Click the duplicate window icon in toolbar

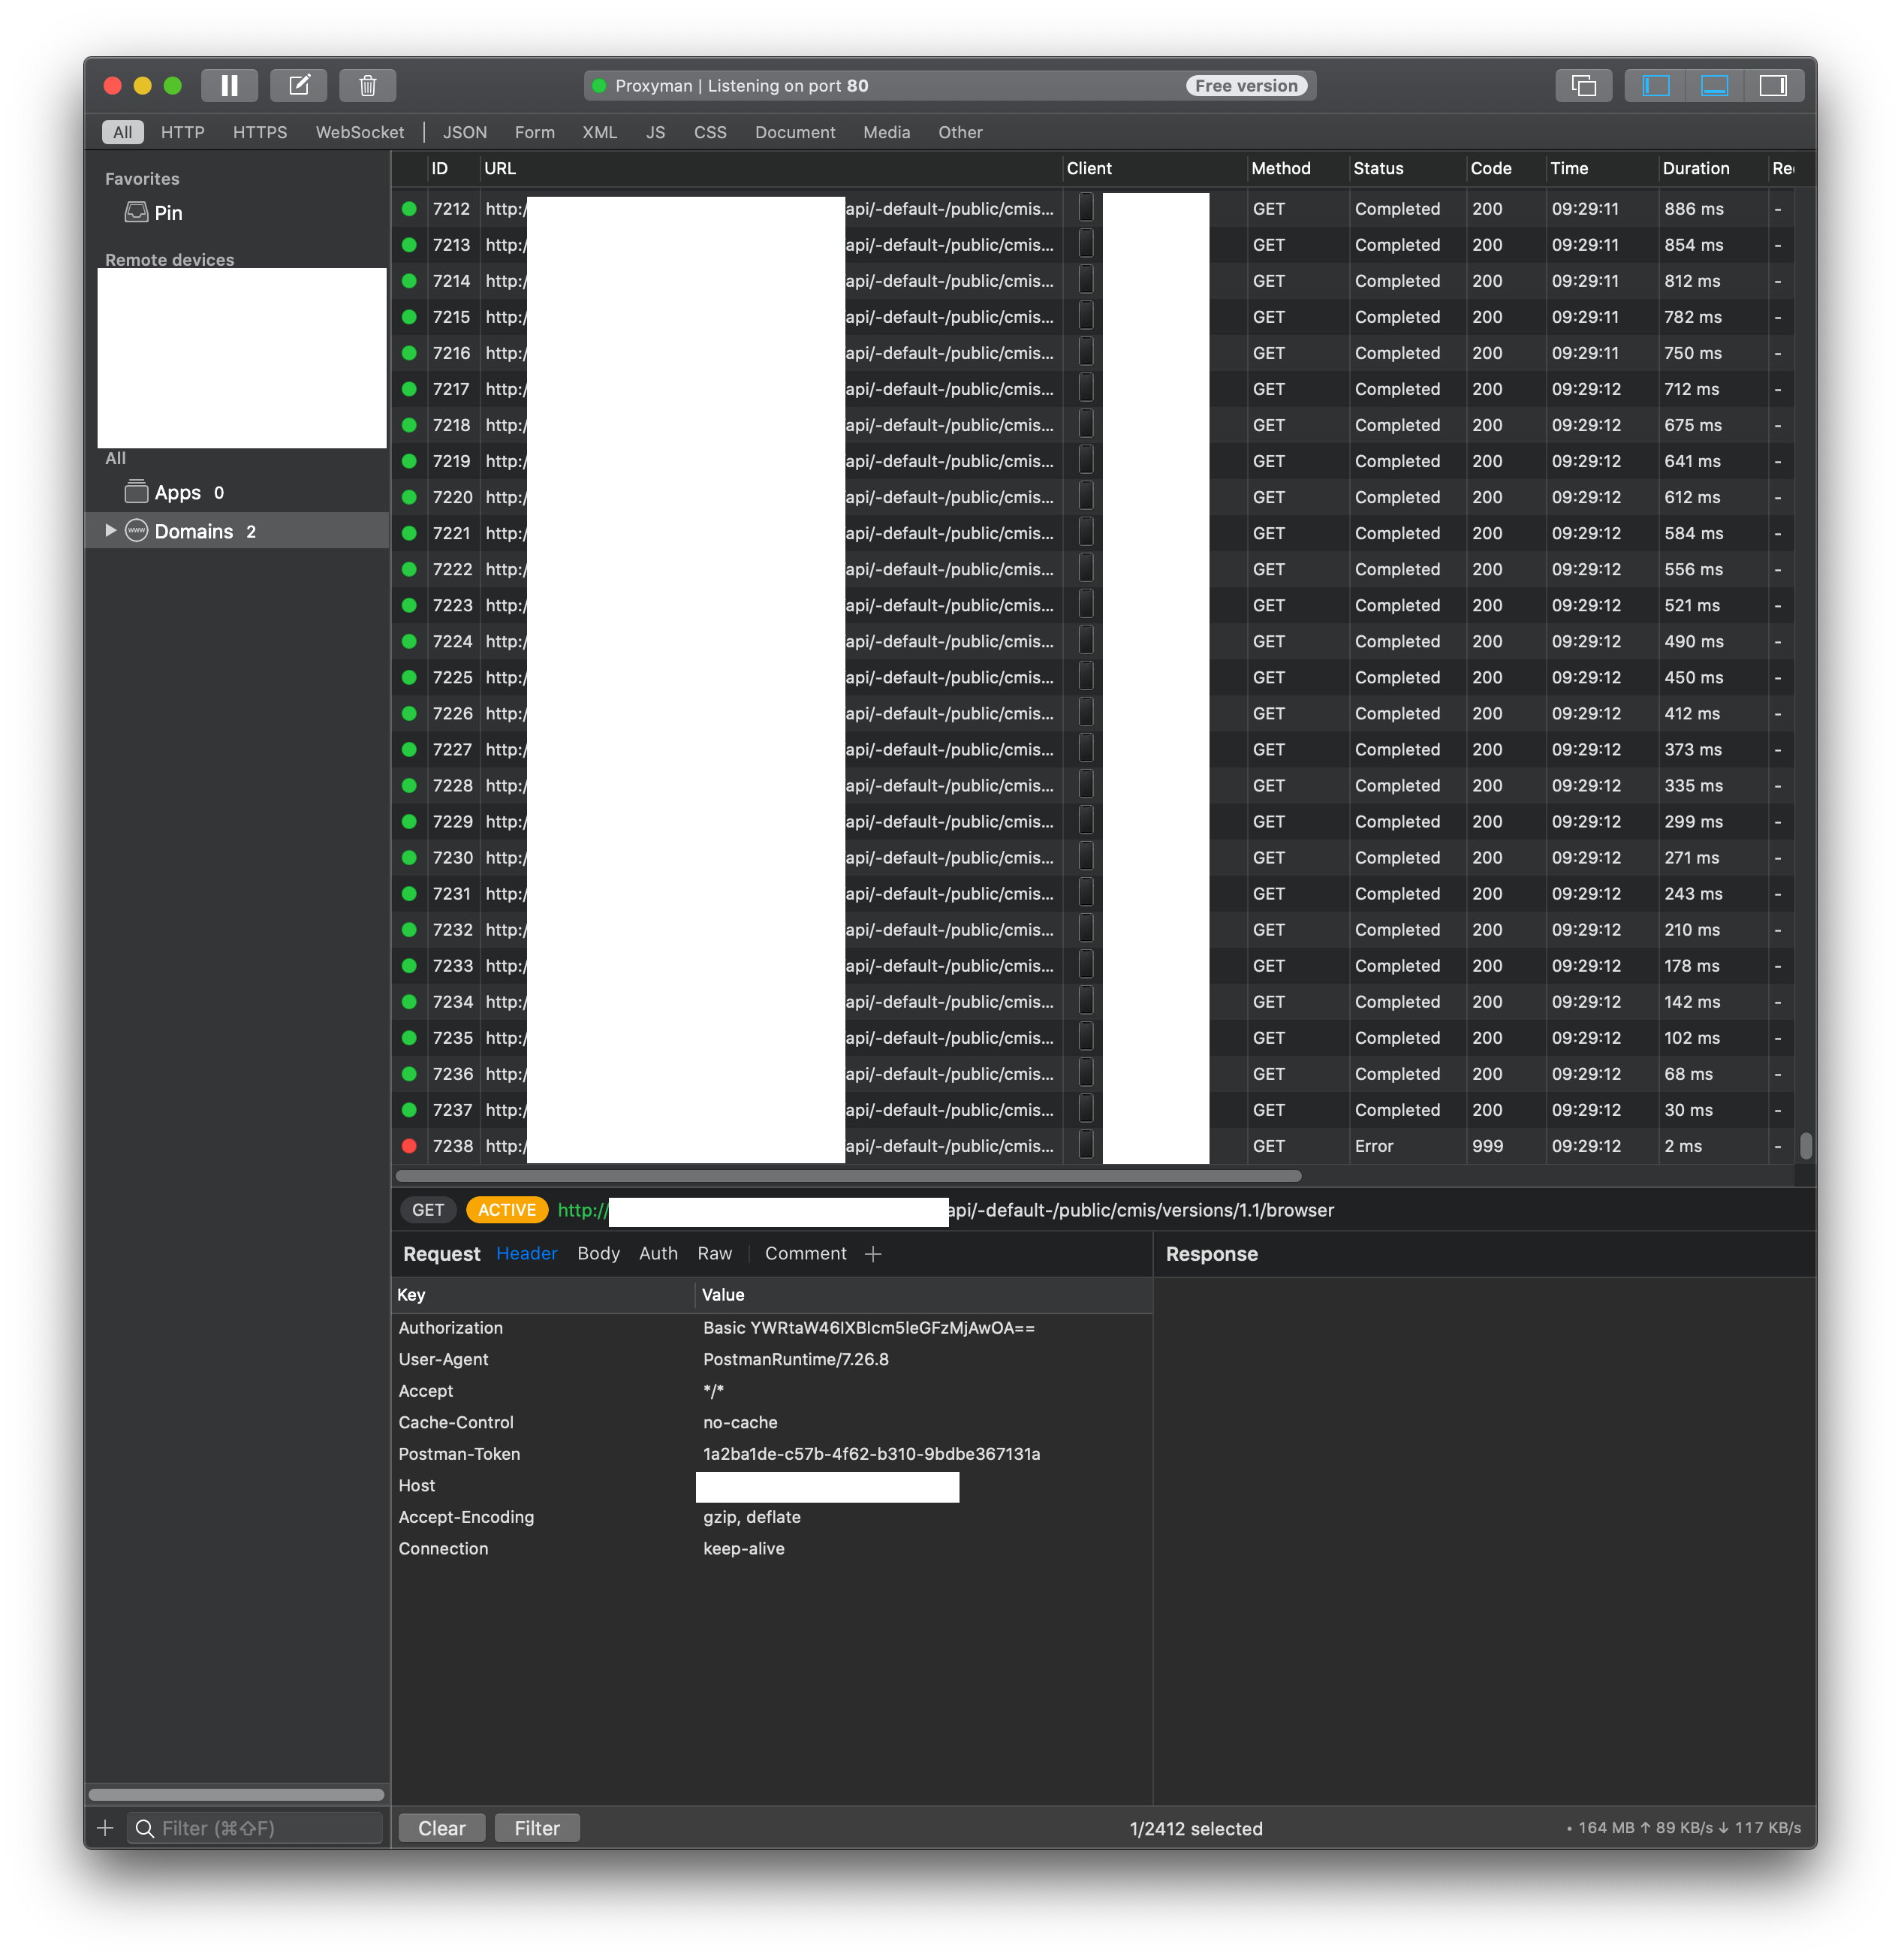pyautogui.click(x=1583, y=86)
